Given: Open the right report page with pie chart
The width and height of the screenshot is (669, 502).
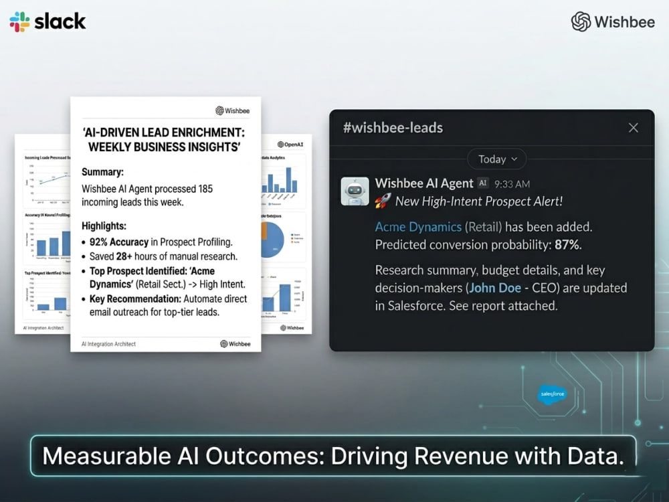Looking at the screenshot, I should click(x=286, y=234).
